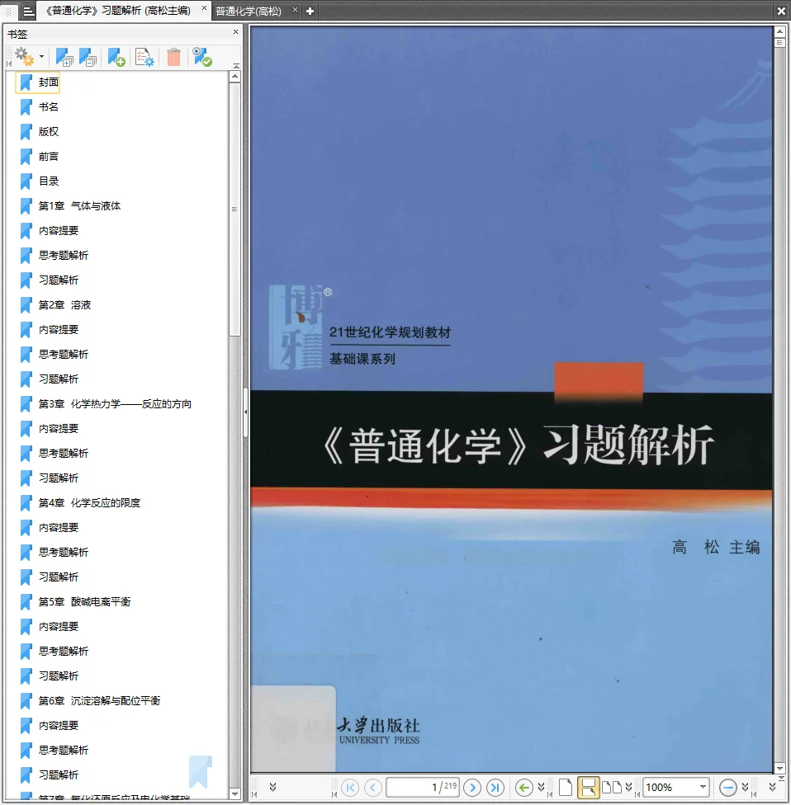Collapse all bookmarks icon
Viewport: 791px width, 805px height.
(88, 57)
